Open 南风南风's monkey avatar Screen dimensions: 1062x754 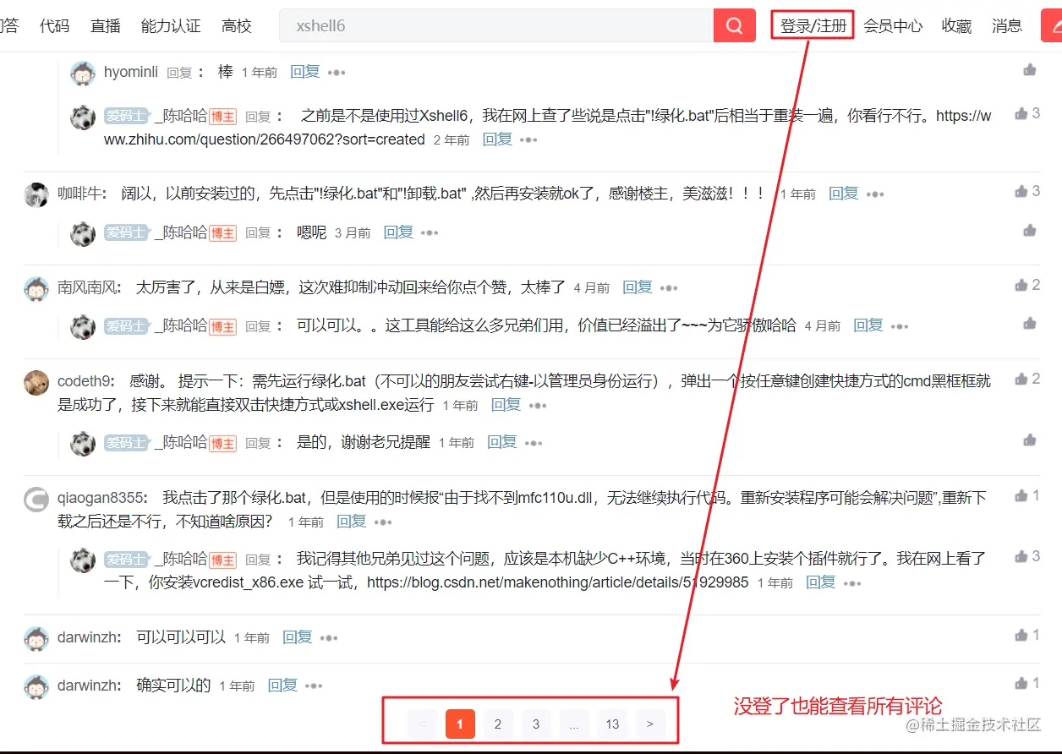(36, 289)
